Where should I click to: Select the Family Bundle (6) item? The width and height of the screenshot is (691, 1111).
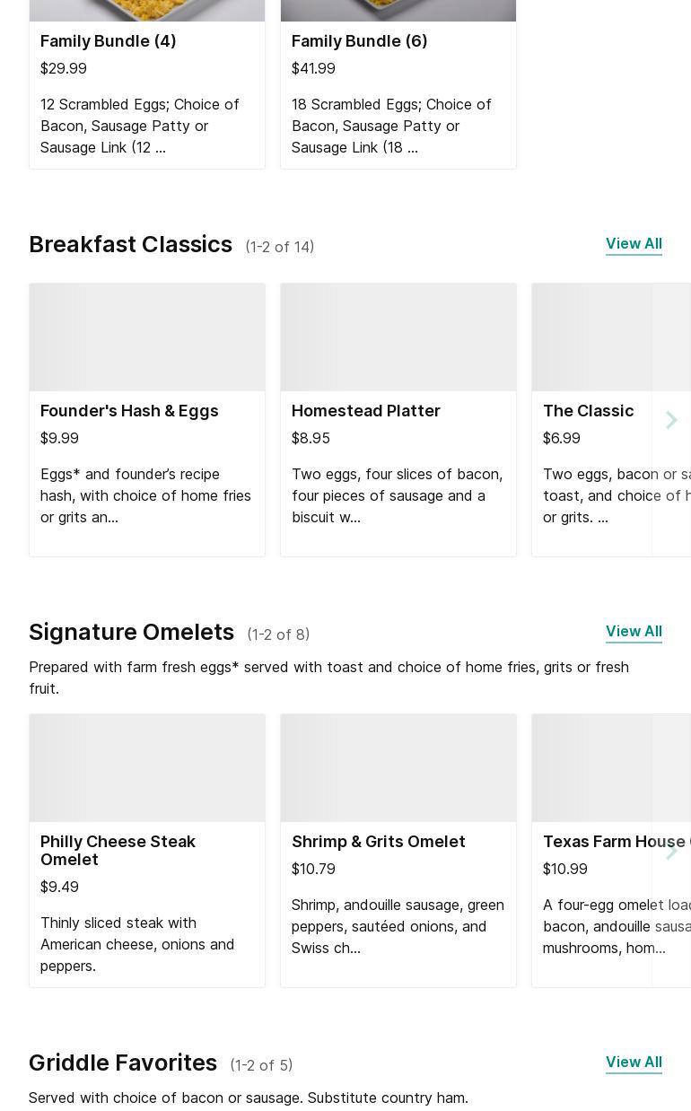click(360, 41)
